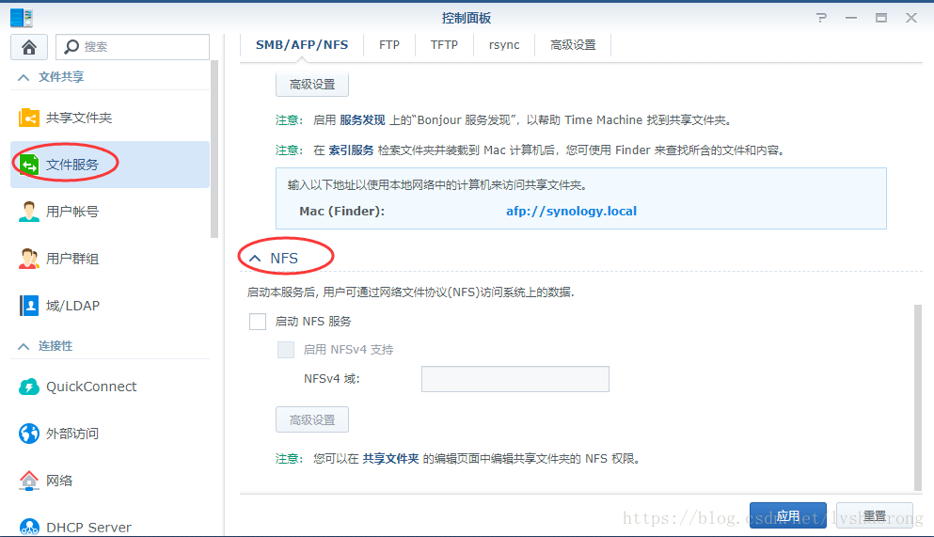Click the Reset (重置) button

(x=875, y=515)
